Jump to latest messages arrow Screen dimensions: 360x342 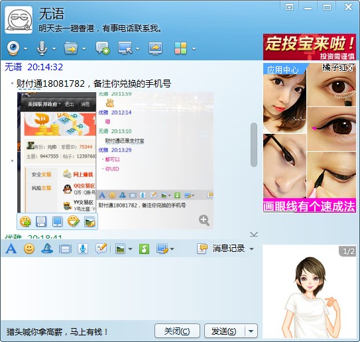[254, 234]
